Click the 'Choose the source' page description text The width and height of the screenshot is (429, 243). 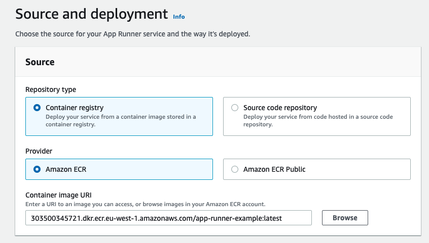click(133, 35)
